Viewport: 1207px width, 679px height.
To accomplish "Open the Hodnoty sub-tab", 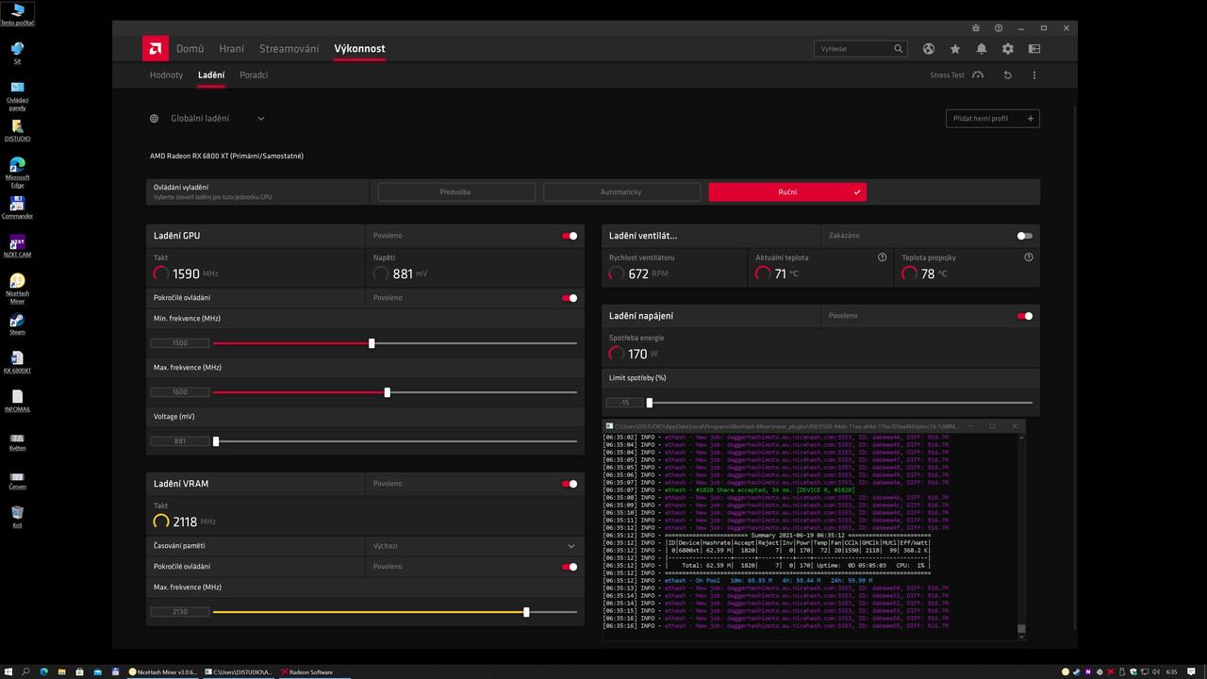I will point(166,75).
